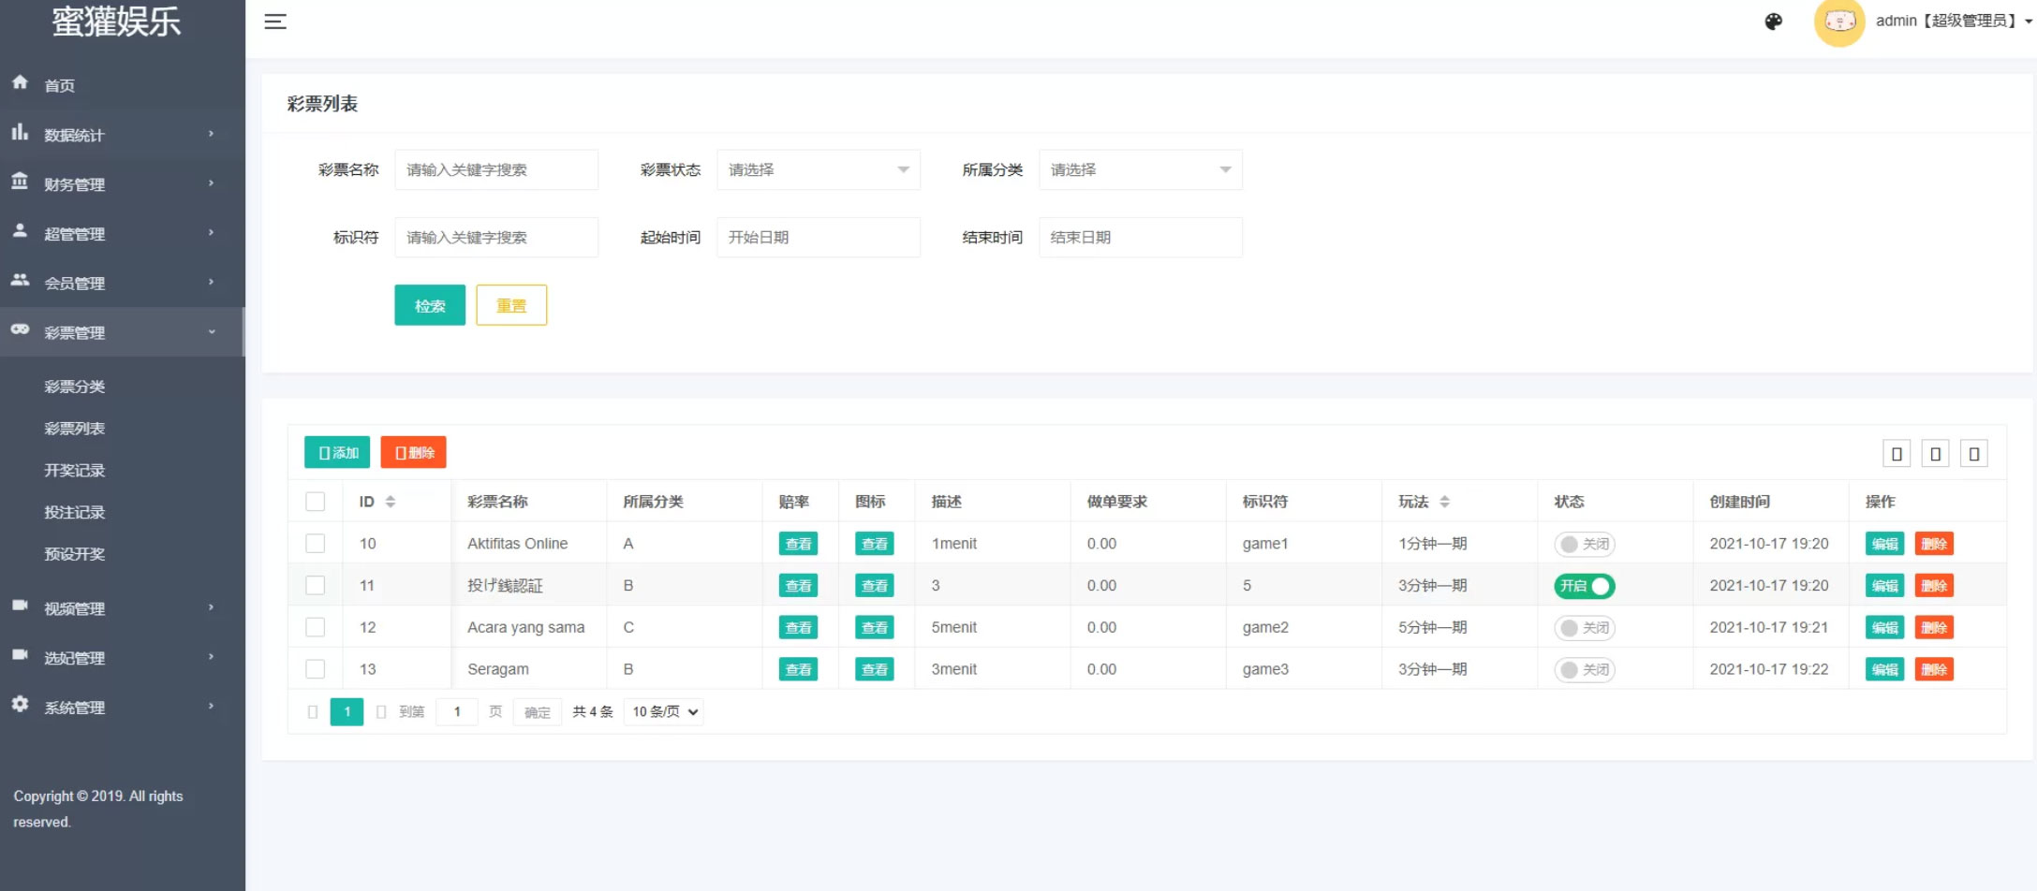Check the row 13 checkbox
2037x891 pixels.
[316, 669]
